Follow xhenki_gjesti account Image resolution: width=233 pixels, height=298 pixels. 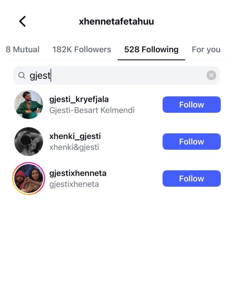pos(191,141)
